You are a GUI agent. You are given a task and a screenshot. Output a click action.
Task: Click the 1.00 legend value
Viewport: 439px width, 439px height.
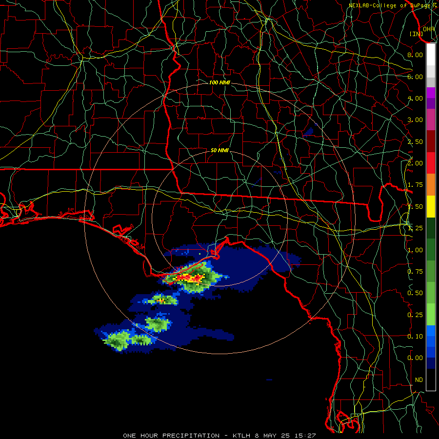coord(415,250)
